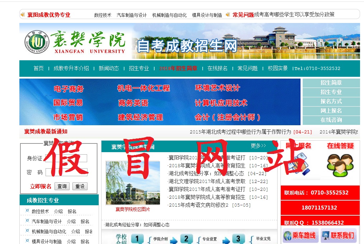Click the Xiangfan University round logo emblem
The height and width of the screenshot is (244, 364).
pos(37,42)
